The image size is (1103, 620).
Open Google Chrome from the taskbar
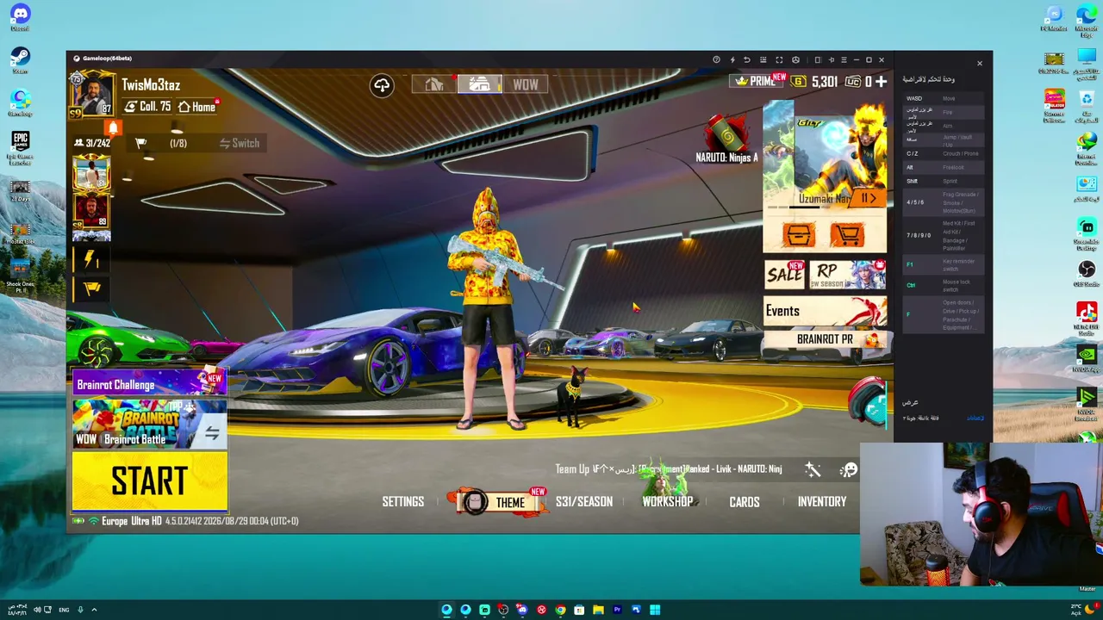pyautogui.click(x=560, y=610)
